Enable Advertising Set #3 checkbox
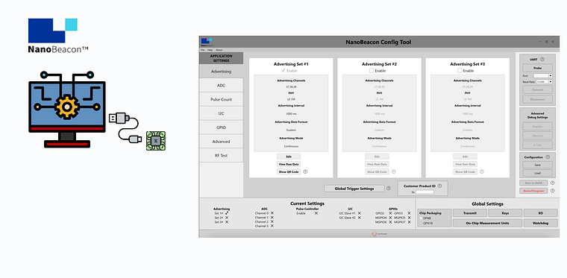The width and height of the screenshot is (567, 278). (460, 71)
